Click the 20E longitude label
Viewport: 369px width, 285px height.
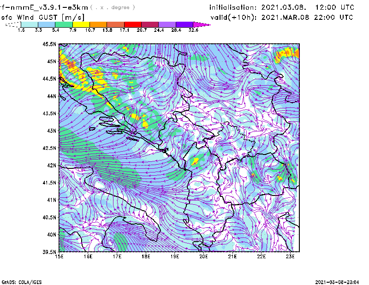[x=203, y=256]
